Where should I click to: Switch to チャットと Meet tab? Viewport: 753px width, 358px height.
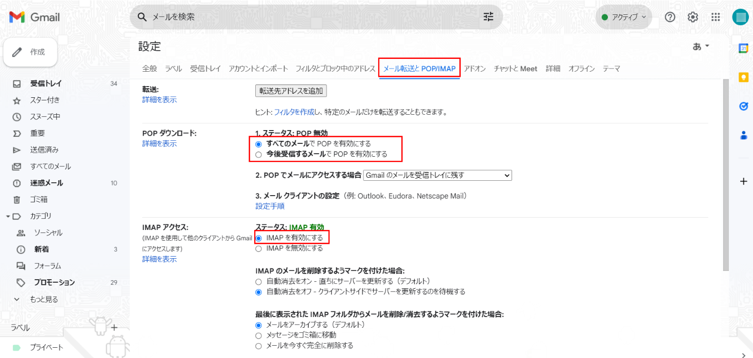(516, 69)
